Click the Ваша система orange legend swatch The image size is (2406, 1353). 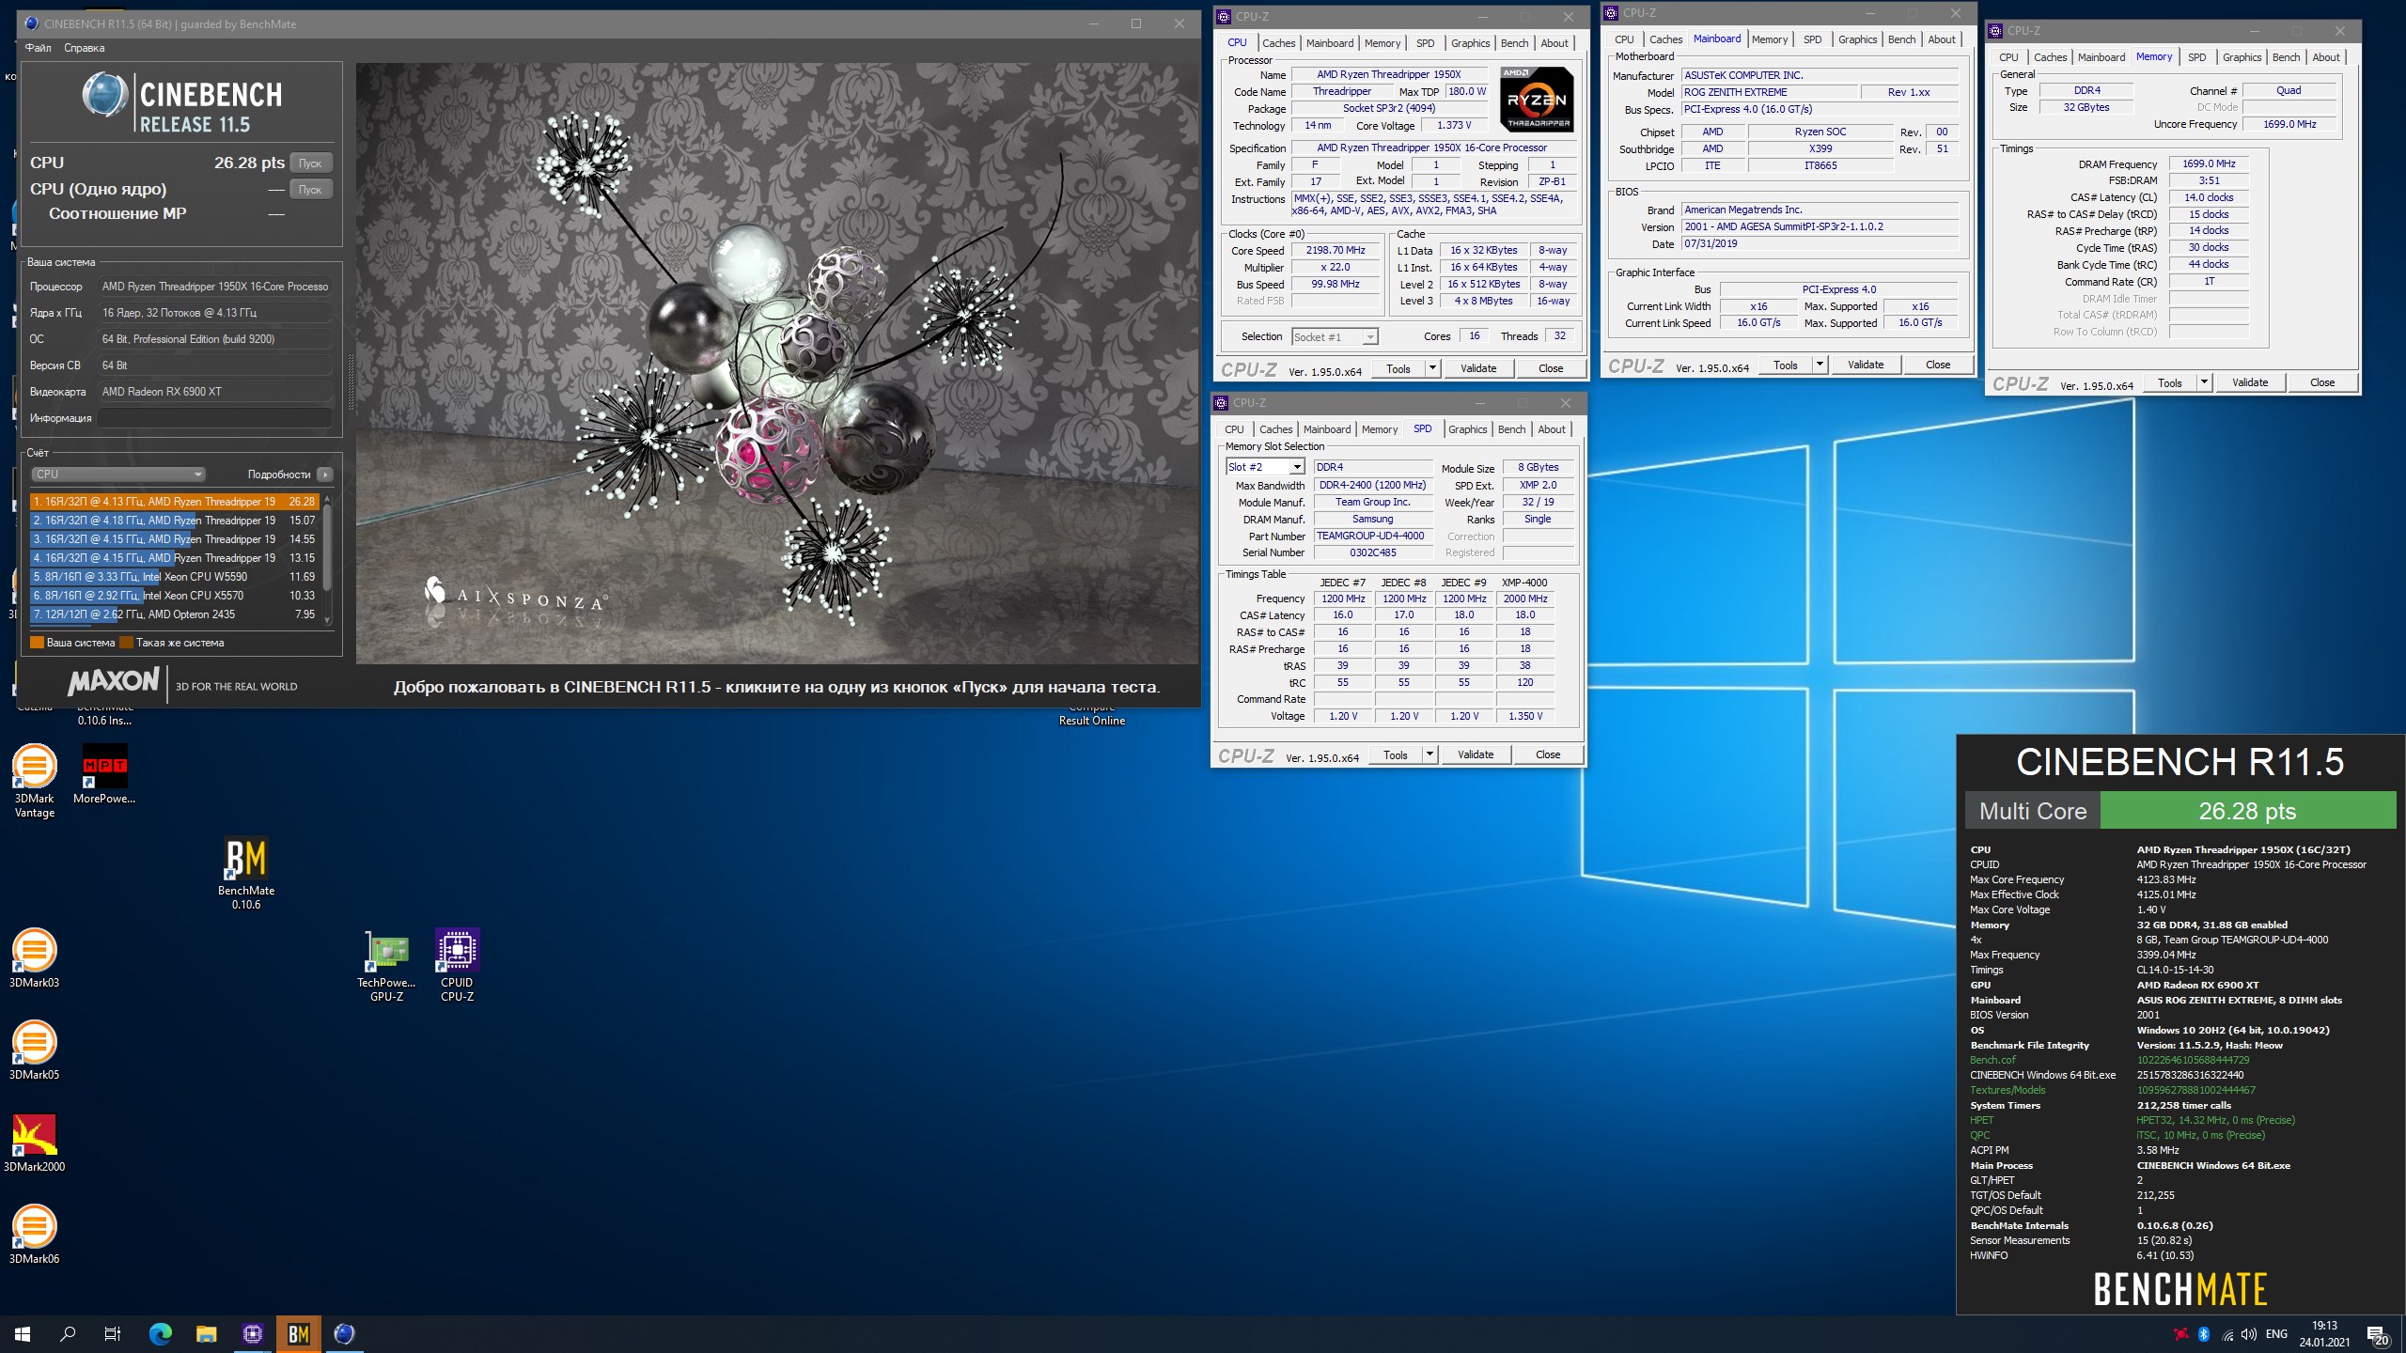click(x=38, y=643)
